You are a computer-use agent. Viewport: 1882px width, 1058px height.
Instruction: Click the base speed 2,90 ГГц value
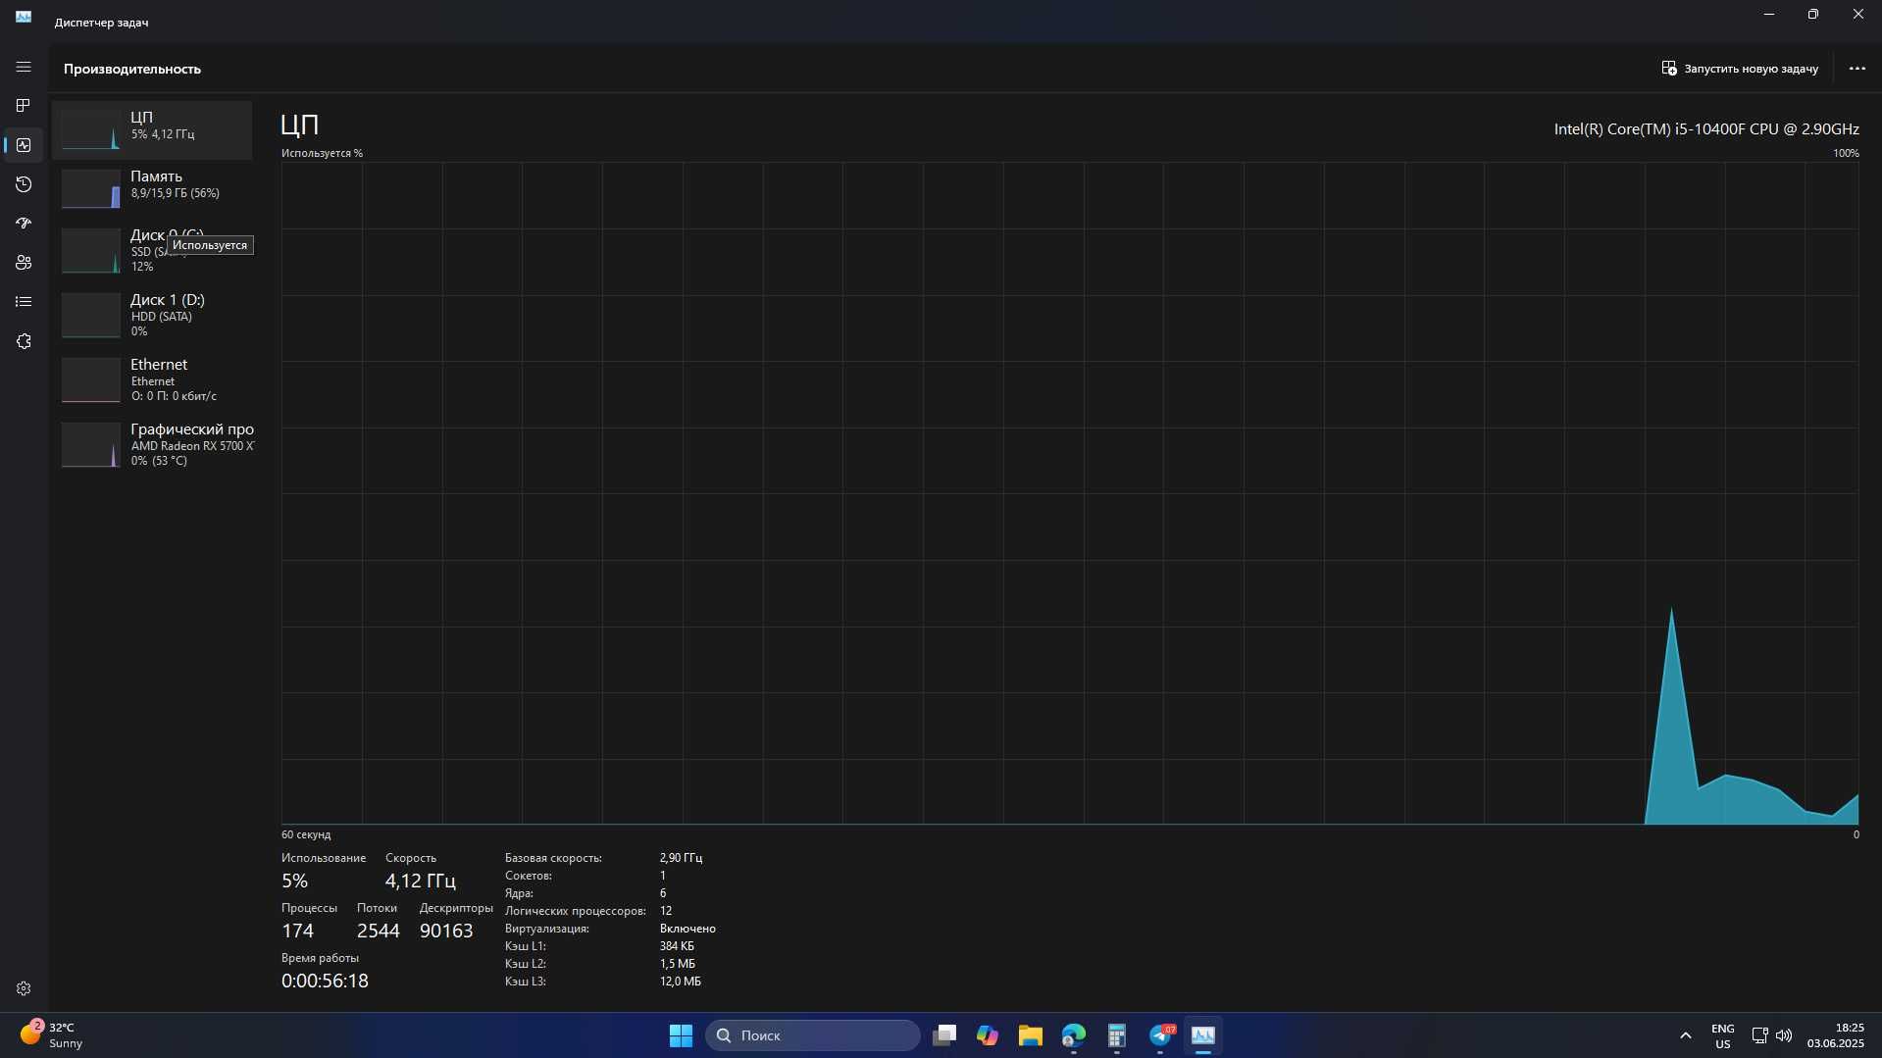pyautogui.click(x=681, y=858)
